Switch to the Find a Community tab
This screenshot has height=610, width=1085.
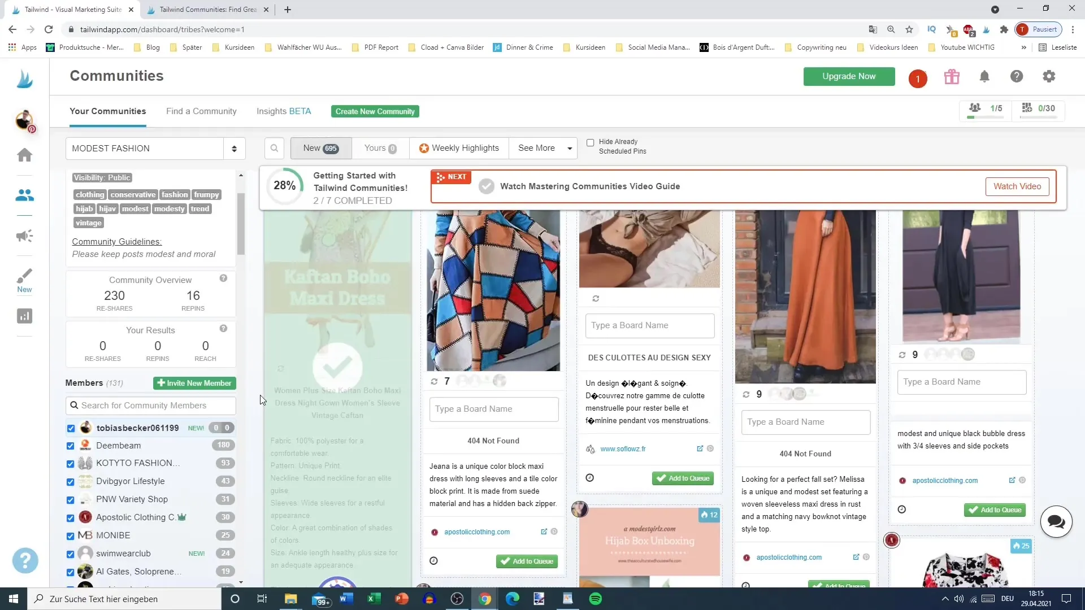tap(201, 111)
